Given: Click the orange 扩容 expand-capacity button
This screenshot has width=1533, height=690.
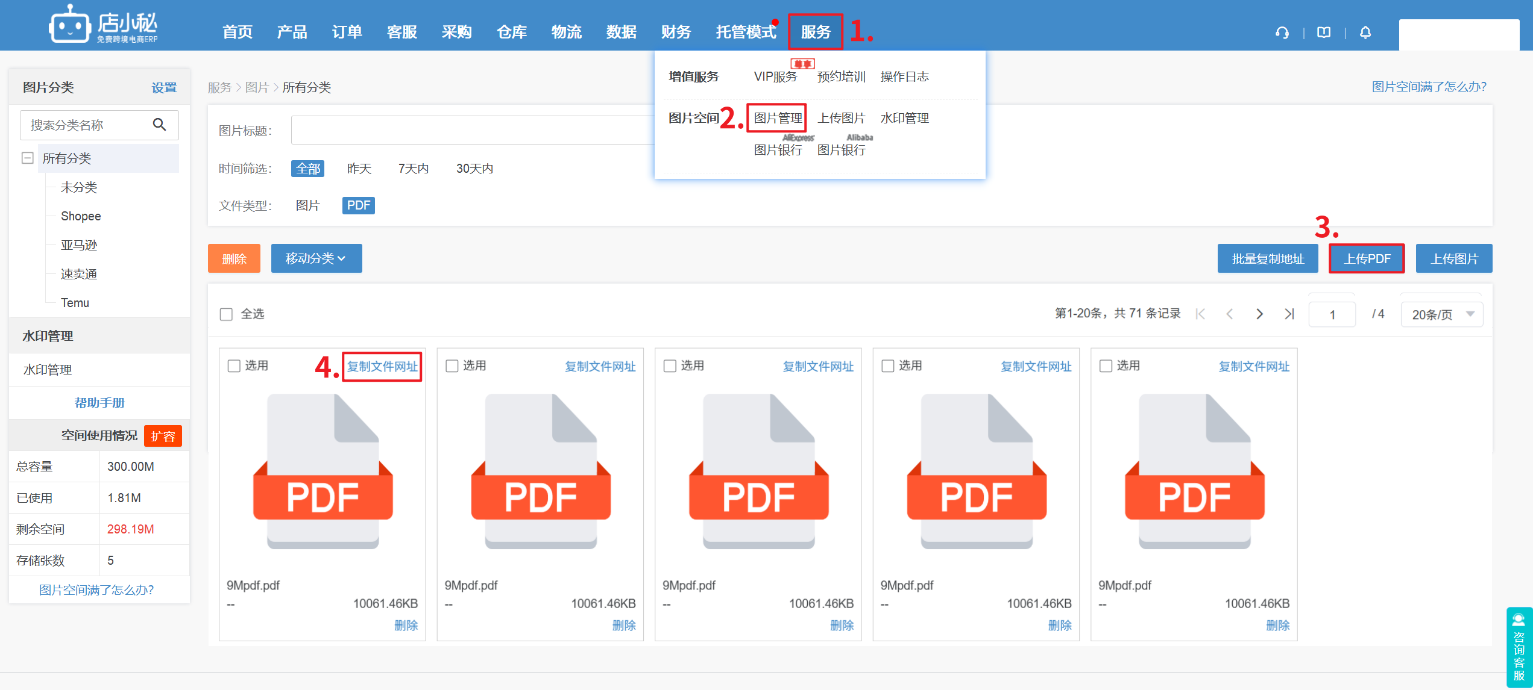Looking at the screenshot, I should [x=163, y=436].
